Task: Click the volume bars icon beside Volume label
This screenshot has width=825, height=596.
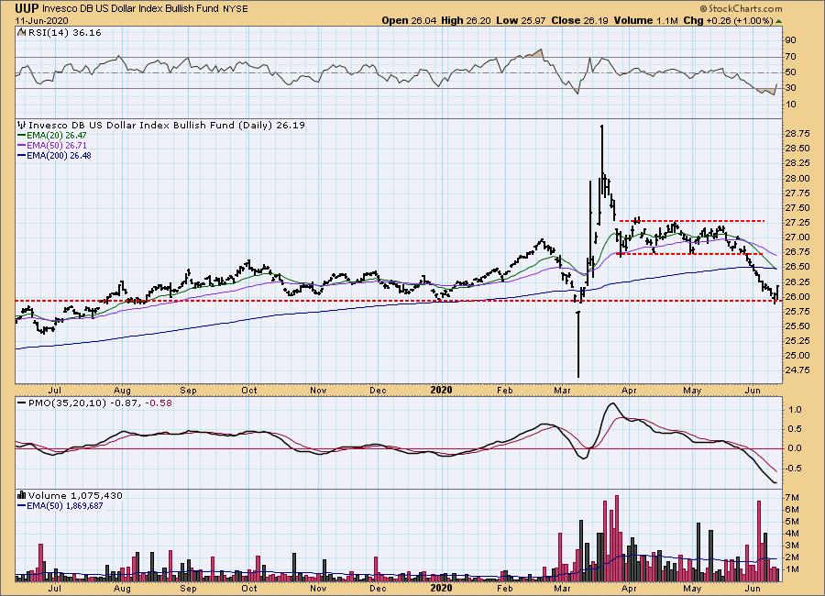Action: click(22, 495)
